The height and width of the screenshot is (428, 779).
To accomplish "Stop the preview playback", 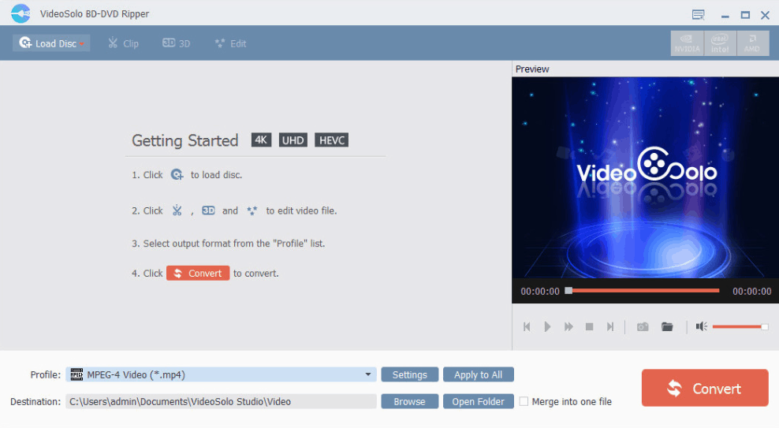I will click(x=589, y=326).
